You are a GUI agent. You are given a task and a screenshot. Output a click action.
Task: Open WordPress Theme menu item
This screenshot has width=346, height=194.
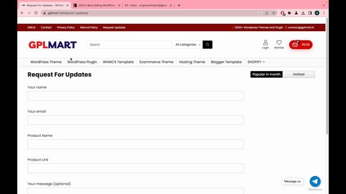46,62
